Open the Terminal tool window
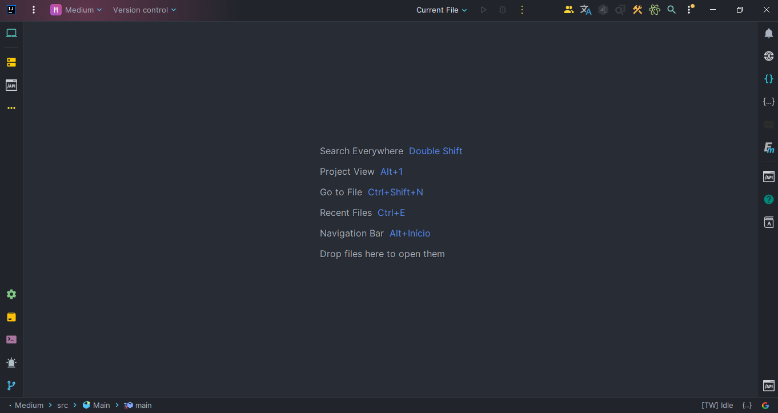 tap(11, 339)
